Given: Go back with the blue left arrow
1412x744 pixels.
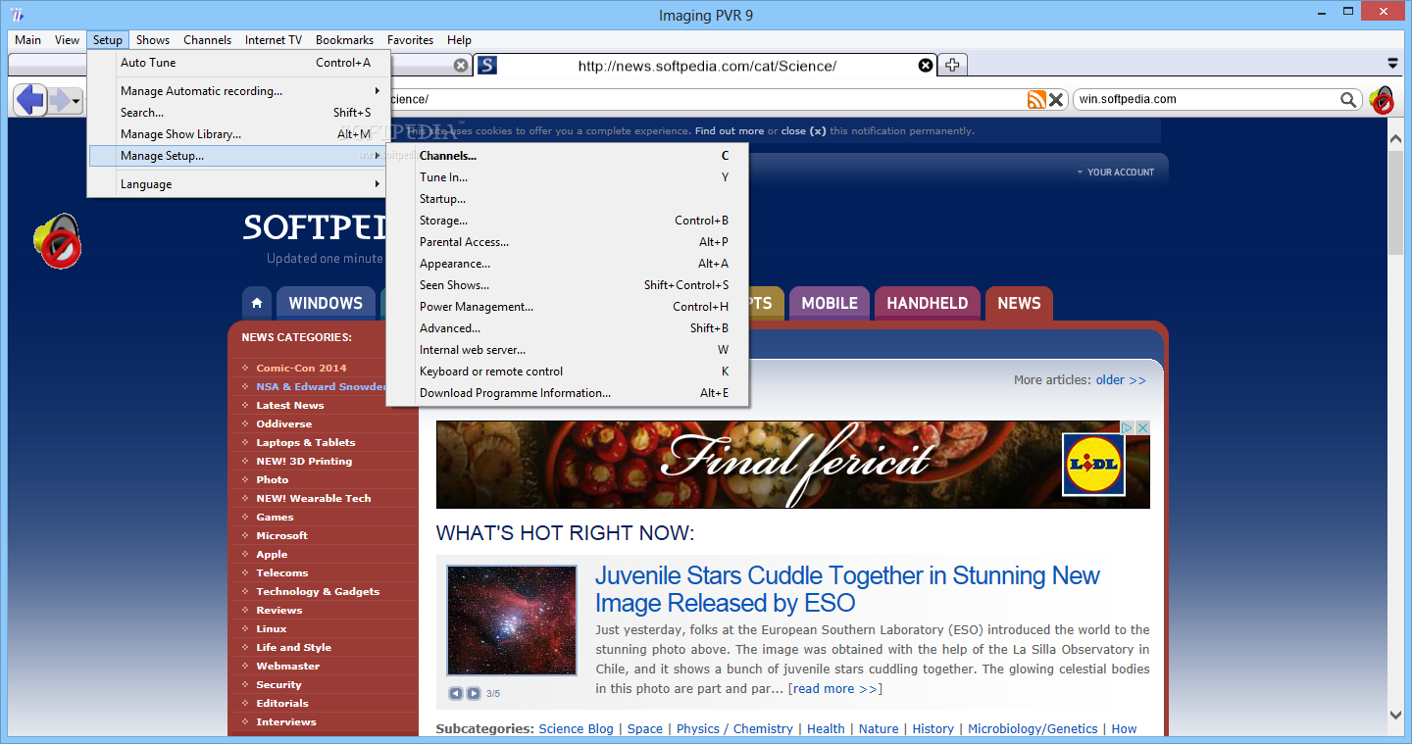Looking at the screenshot, I should tap(30, 99).
